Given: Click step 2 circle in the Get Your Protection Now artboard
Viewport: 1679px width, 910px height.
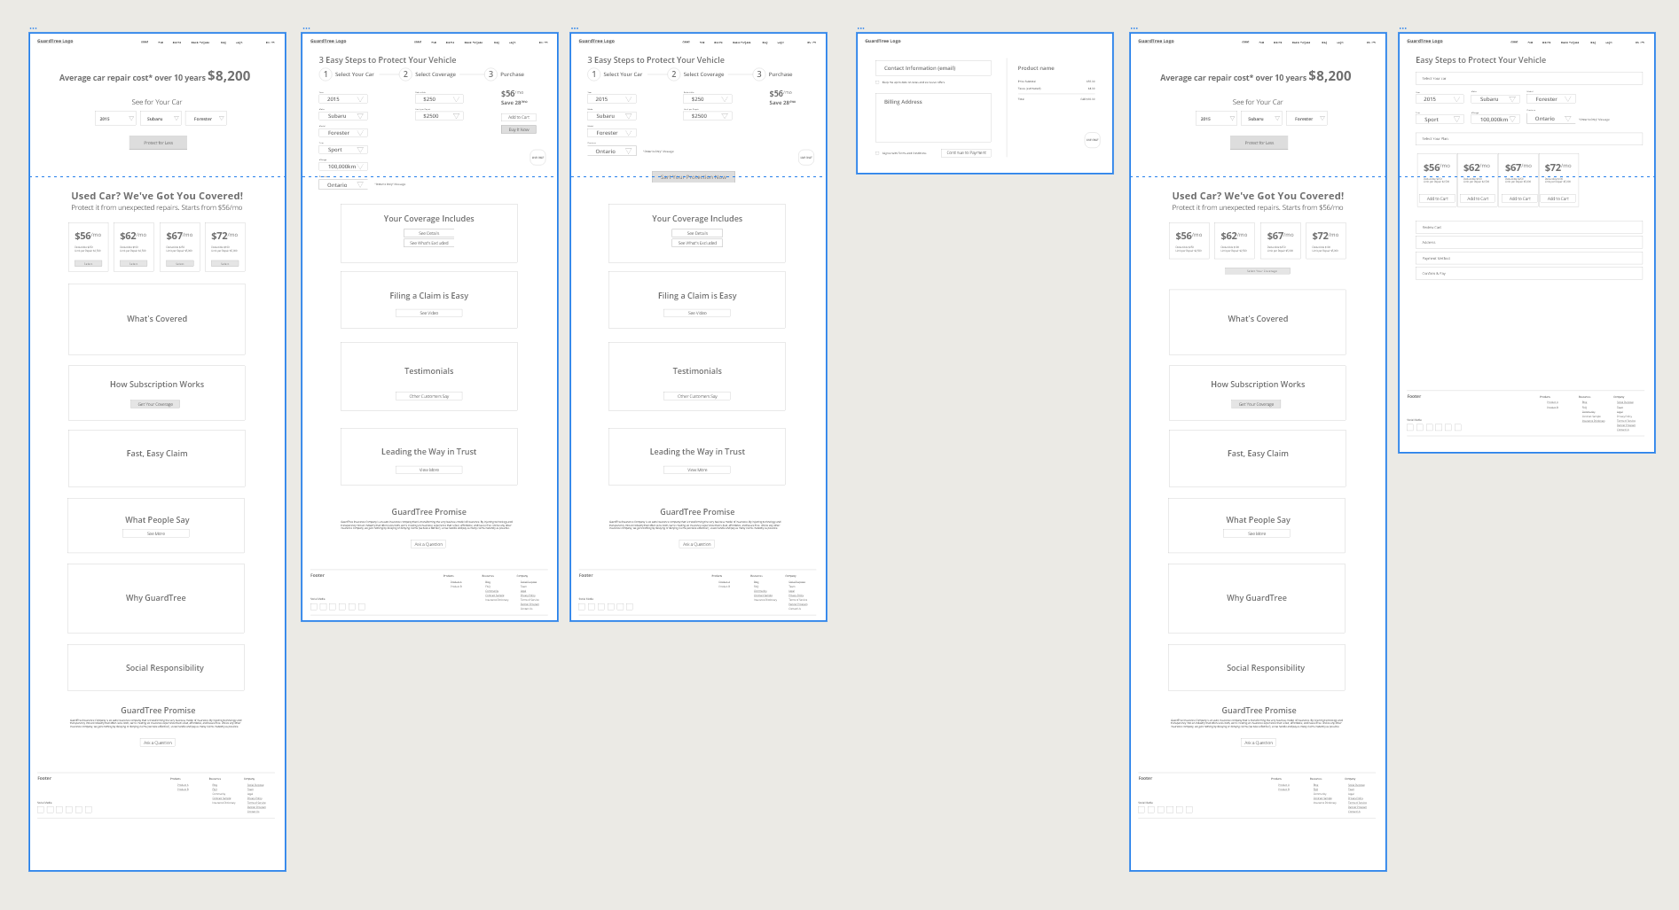Looking at the screenshot, I should 674,74.
